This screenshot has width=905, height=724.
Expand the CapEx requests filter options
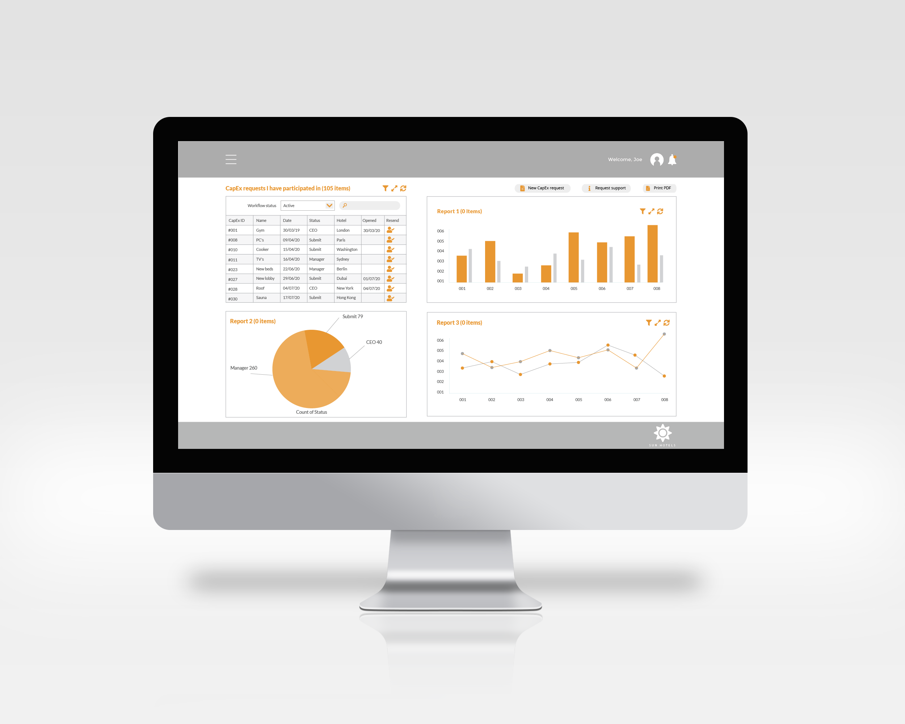pos(386,188)
